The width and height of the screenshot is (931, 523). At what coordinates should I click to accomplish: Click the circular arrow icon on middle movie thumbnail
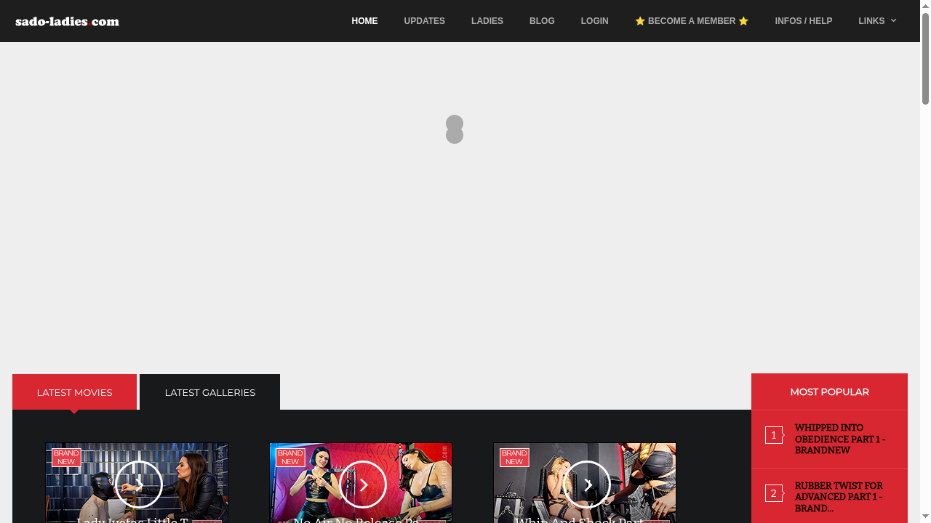(x=362, y=484)
